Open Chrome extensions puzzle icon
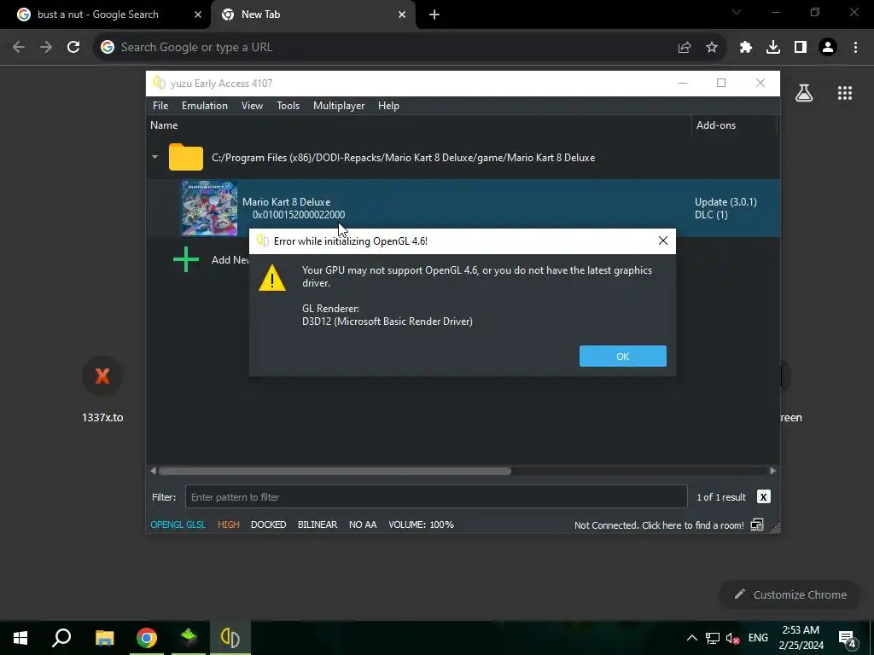The width and height of the screenshot is (874, 655). [x=746, y=48]
